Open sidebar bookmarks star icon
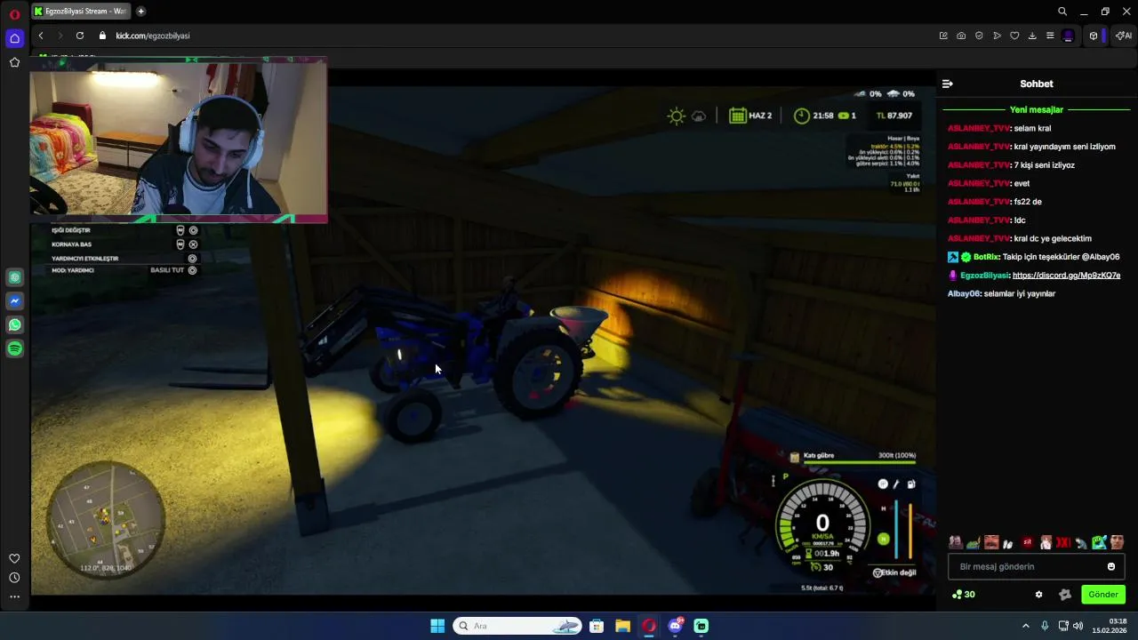The image size is (1138, 640). pyautogui.click(x=14, y=62)
